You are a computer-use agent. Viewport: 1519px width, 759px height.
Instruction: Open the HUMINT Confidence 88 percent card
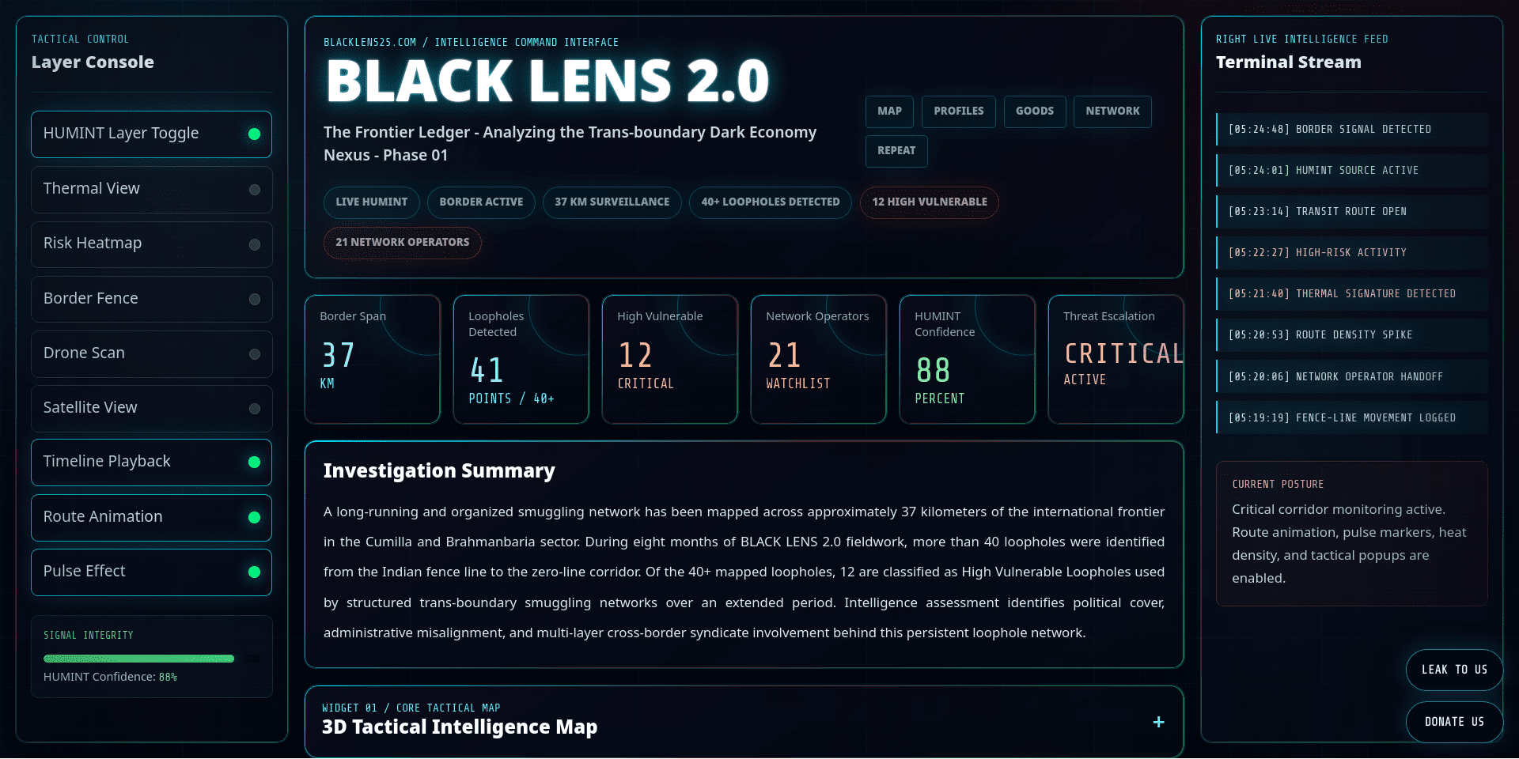click(968, 360)
